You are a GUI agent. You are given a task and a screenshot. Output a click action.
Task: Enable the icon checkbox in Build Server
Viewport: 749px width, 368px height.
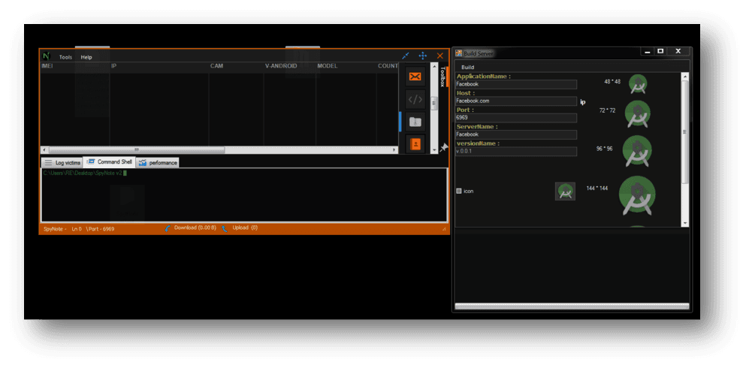click(x=459, y=191)
